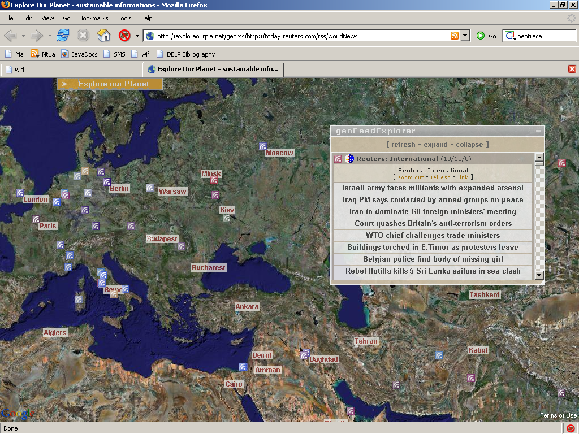Click collapse in geoFeedExplorer header

[469, 144]
